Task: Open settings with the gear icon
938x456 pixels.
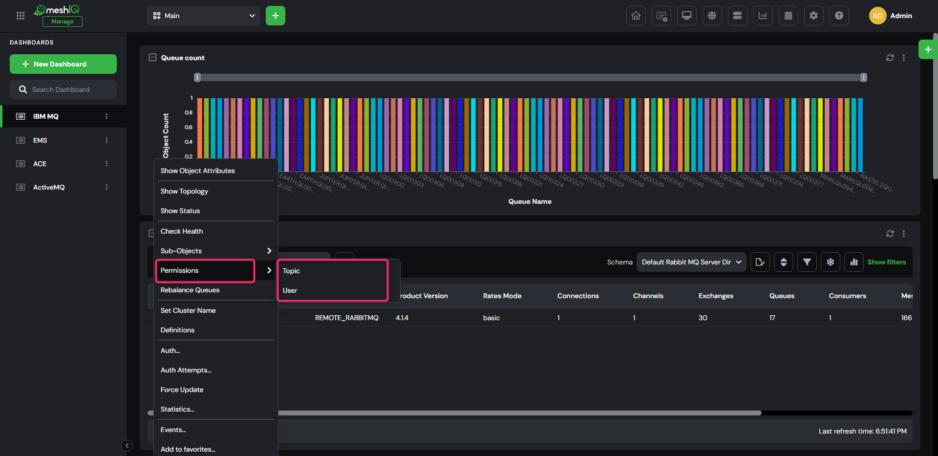Action: click(x=814, y=16)
